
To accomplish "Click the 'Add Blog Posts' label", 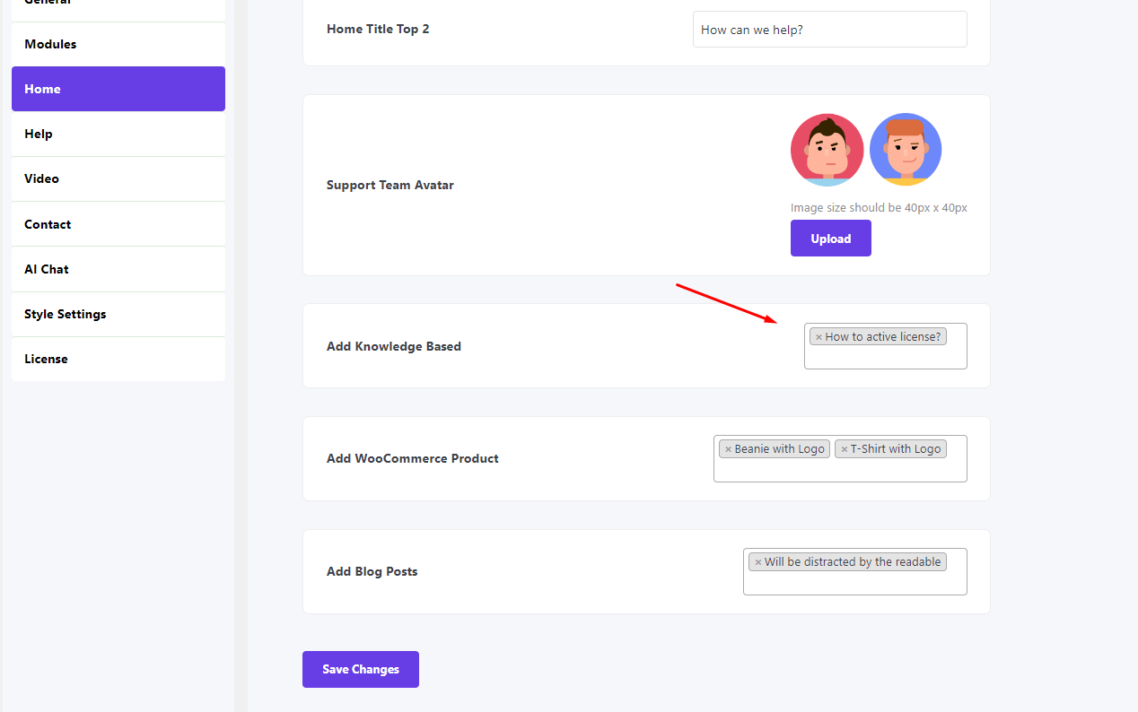I will point(372,571).
